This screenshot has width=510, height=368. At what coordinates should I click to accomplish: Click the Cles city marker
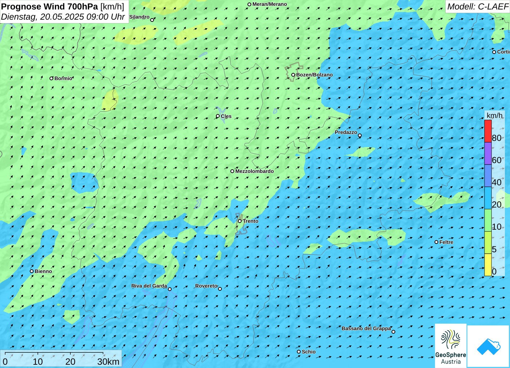coord(217,116)
